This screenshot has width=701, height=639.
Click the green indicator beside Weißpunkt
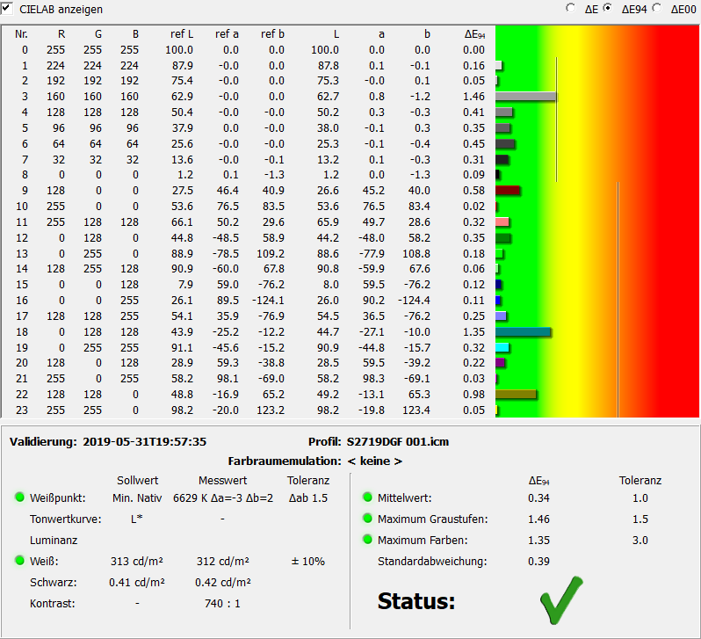coord(19,497)
